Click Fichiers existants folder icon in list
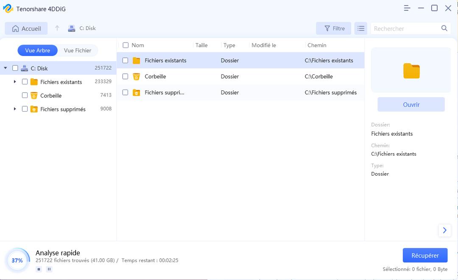This screenshot has height=280, width=458. point(137,61)
